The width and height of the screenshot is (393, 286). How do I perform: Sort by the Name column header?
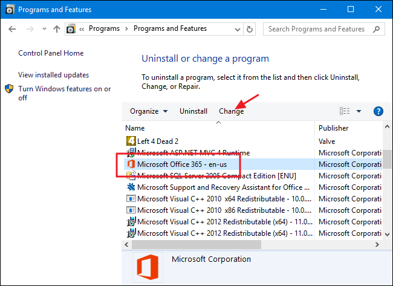(x=135, y=128)
